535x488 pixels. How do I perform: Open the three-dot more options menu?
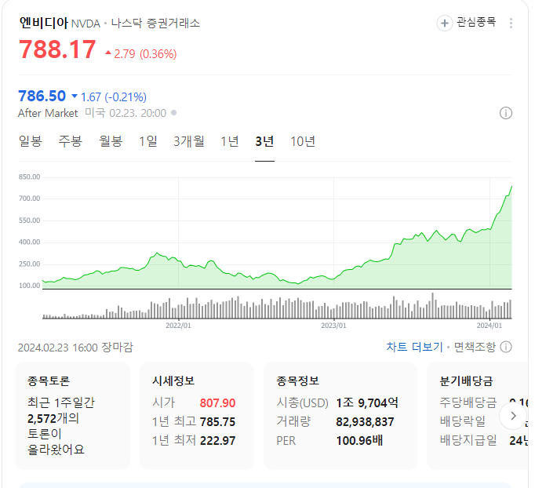[511, 24]
